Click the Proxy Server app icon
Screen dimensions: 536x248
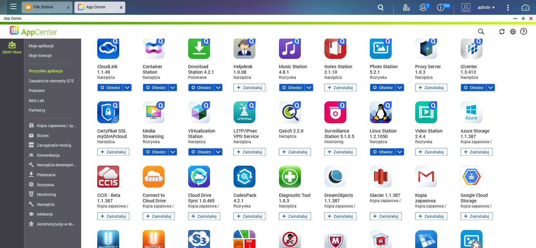tap(426, 48)
